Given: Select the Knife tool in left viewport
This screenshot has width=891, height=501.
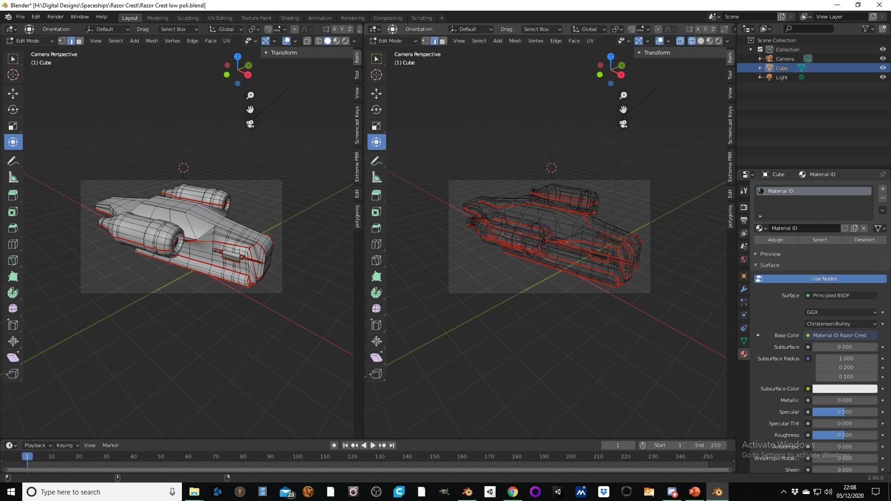Looking at the screenshot, I should click(13, 260).
